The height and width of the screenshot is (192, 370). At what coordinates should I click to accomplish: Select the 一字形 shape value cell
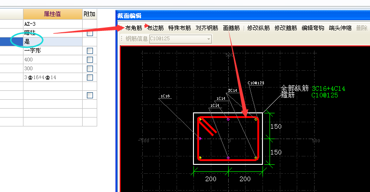coord(53,51)
